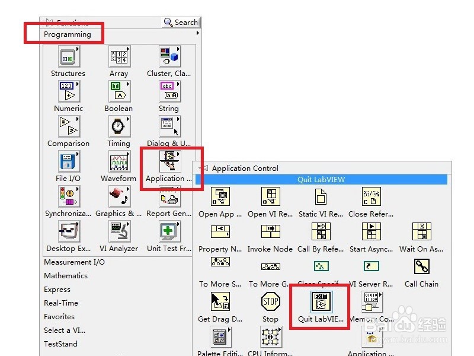Open the Structures palette

[69, 56]
